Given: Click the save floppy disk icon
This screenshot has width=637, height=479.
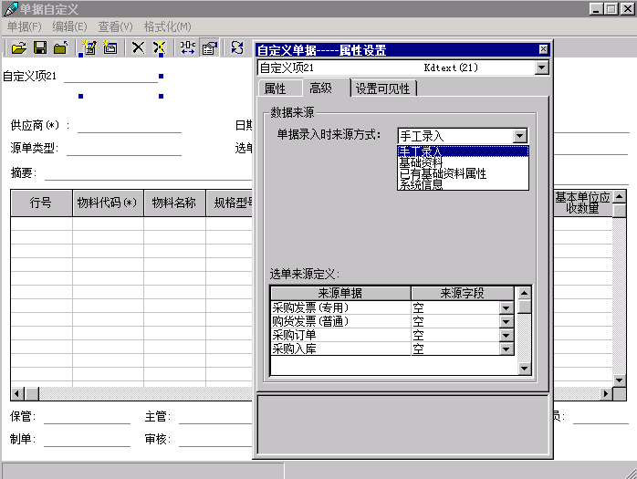Looking at the screenshot, I should 40,47.
